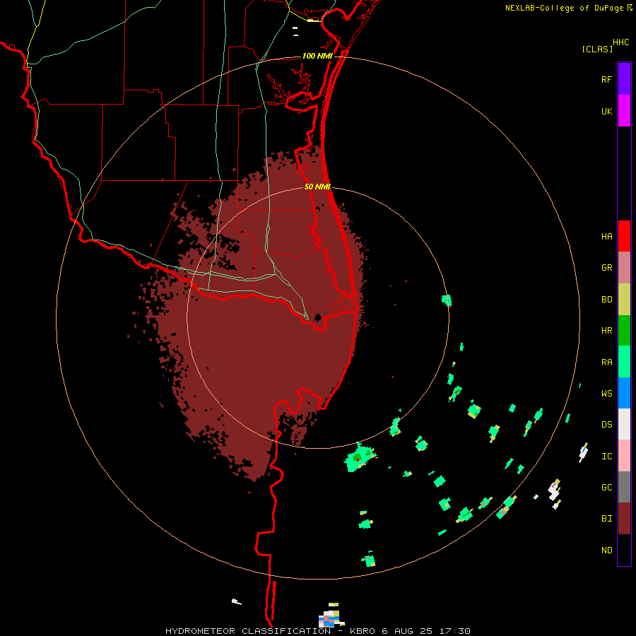The image size is (636, 636).
Task: Click the UK magenta legend swatch
Action: [x=624, y=111]
